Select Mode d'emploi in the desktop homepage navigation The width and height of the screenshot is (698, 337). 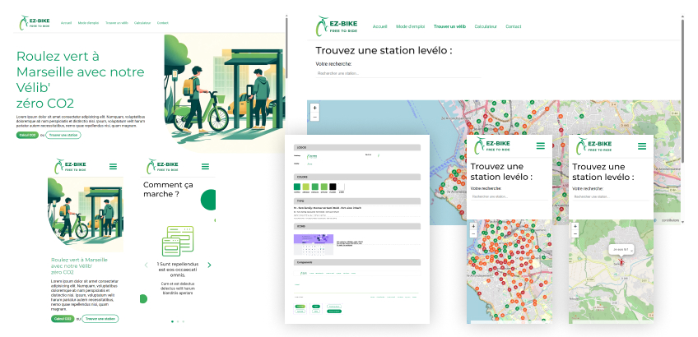point(88,23)
